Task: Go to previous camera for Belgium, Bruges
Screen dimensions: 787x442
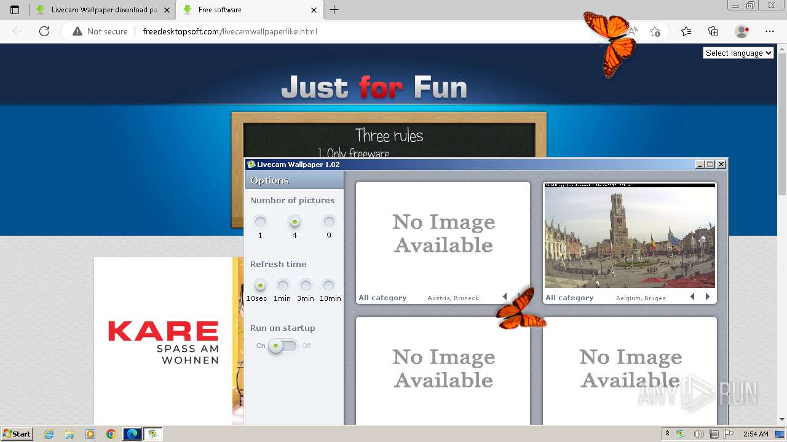Action: (692, 297)
